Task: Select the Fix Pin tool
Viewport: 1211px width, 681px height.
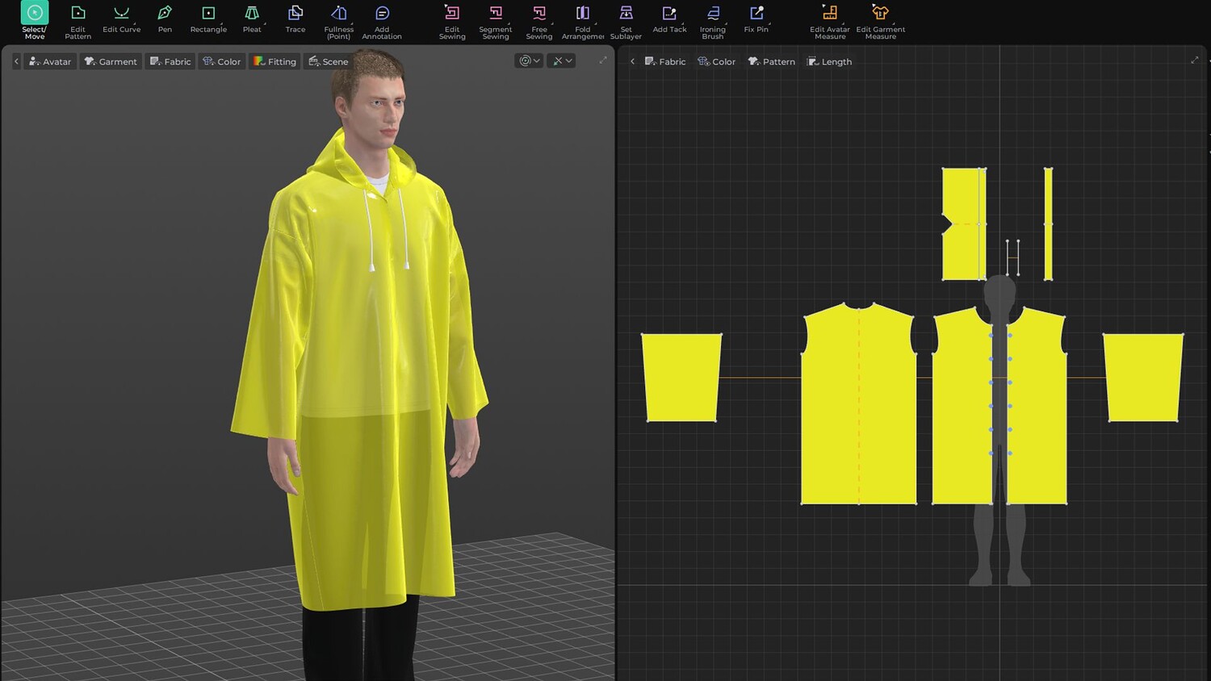Action: [x=756, y=19]
